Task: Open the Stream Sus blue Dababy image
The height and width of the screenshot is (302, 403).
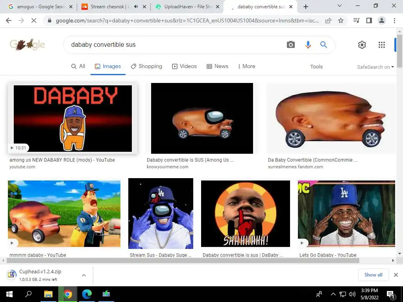Action: click(161, 214)
